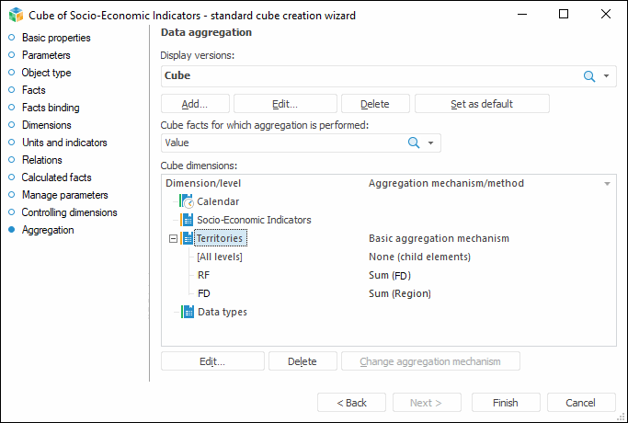628x423 pixels.
Task: Select the RF level row
Action: point(203,275)
